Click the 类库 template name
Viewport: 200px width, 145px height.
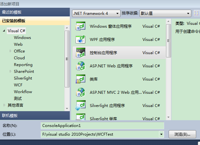94,79
